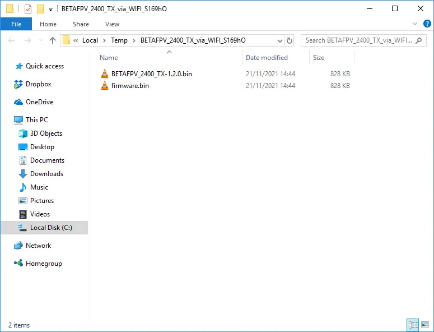
Task: Sort files by the Size column
Action: 318,58
